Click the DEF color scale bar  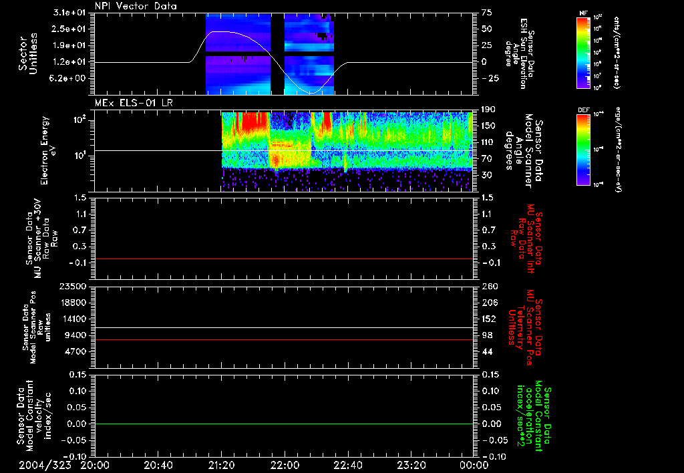[x=582, y=150]
